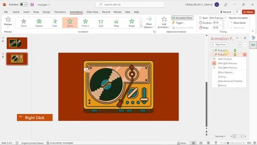Image resolution: width=257 pixels, height=145 pixels.
Task: Choose the Fly In animation
Action: (x=70, y=23)
